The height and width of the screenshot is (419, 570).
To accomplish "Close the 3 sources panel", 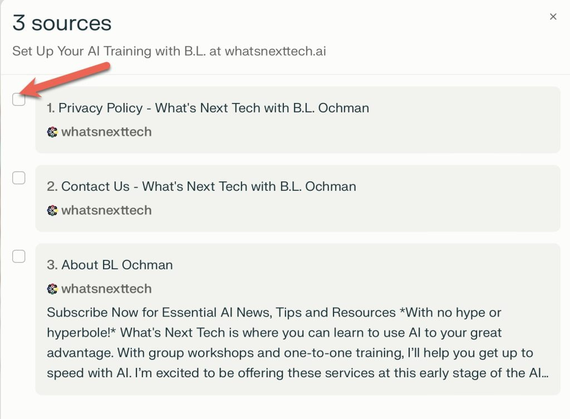I will pos(553,17).
